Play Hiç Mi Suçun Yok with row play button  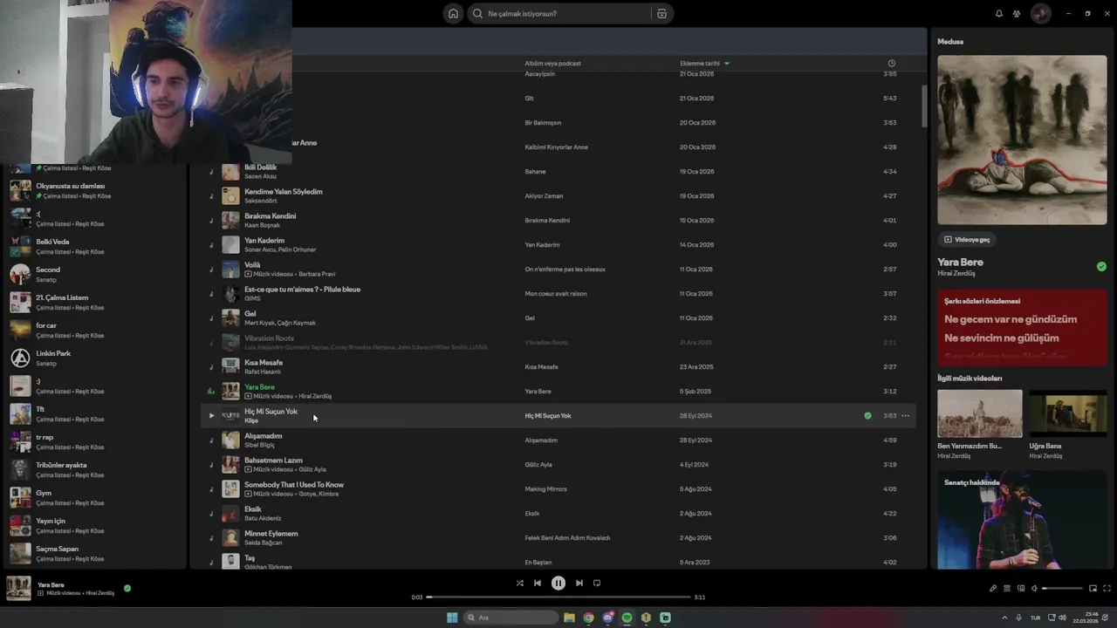point(211,415)
